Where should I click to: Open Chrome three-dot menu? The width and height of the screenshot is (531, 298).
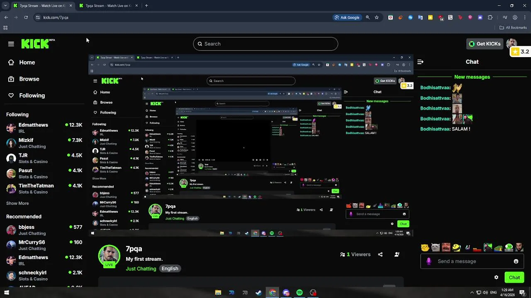click(x=525, y=17)
